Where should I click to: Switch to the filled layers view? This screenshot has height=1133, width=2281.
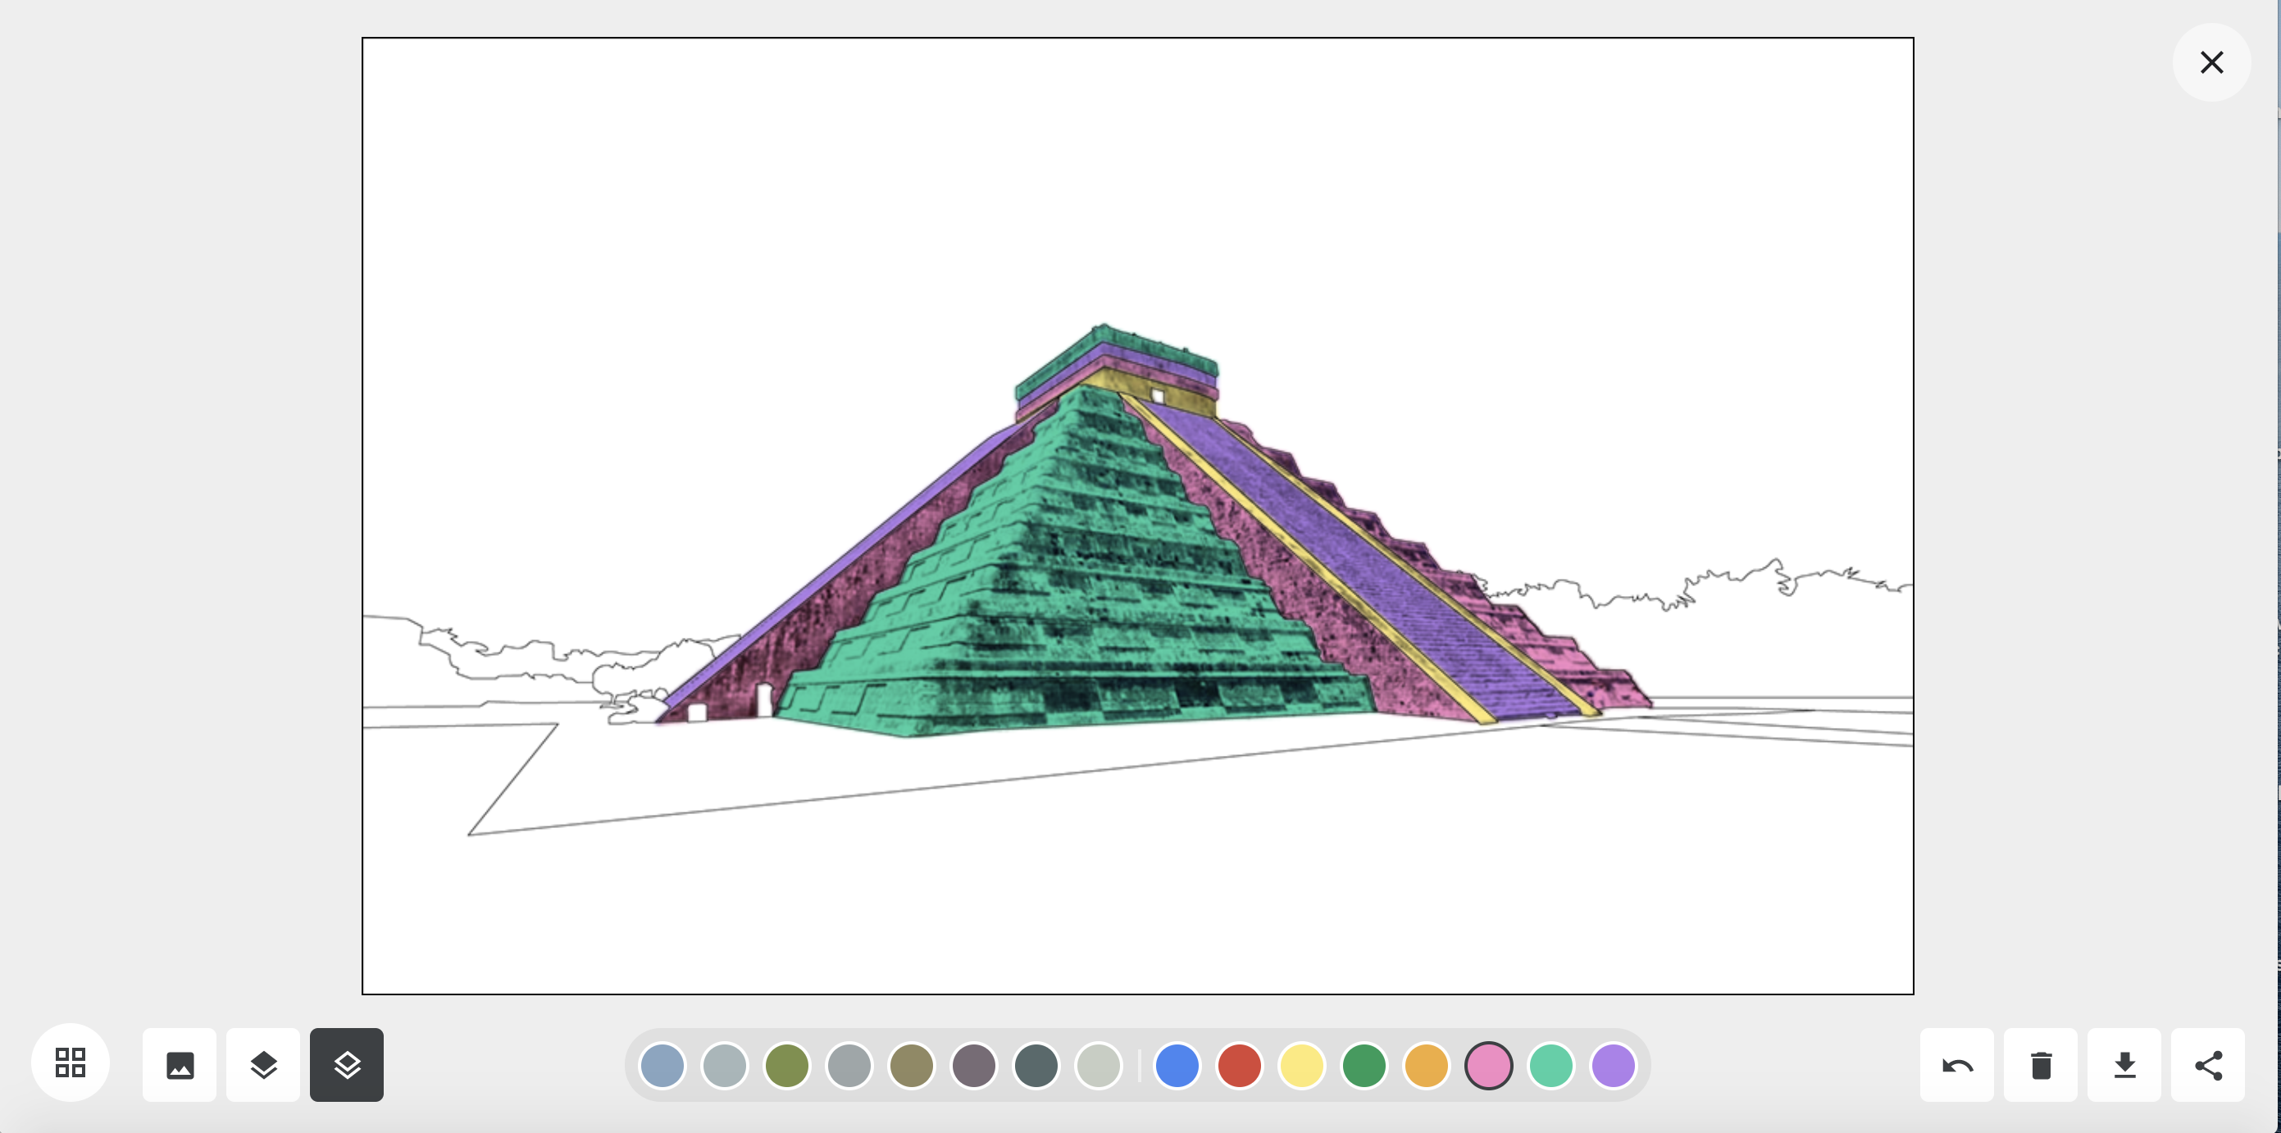pos(263,1065)
